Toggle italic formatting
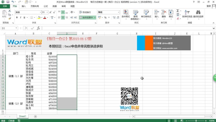 [21, 18]
